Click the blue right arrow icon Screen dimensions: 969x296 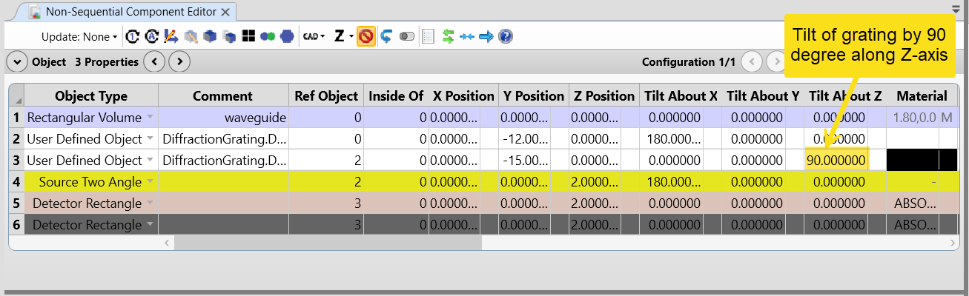tap(486, 36)
